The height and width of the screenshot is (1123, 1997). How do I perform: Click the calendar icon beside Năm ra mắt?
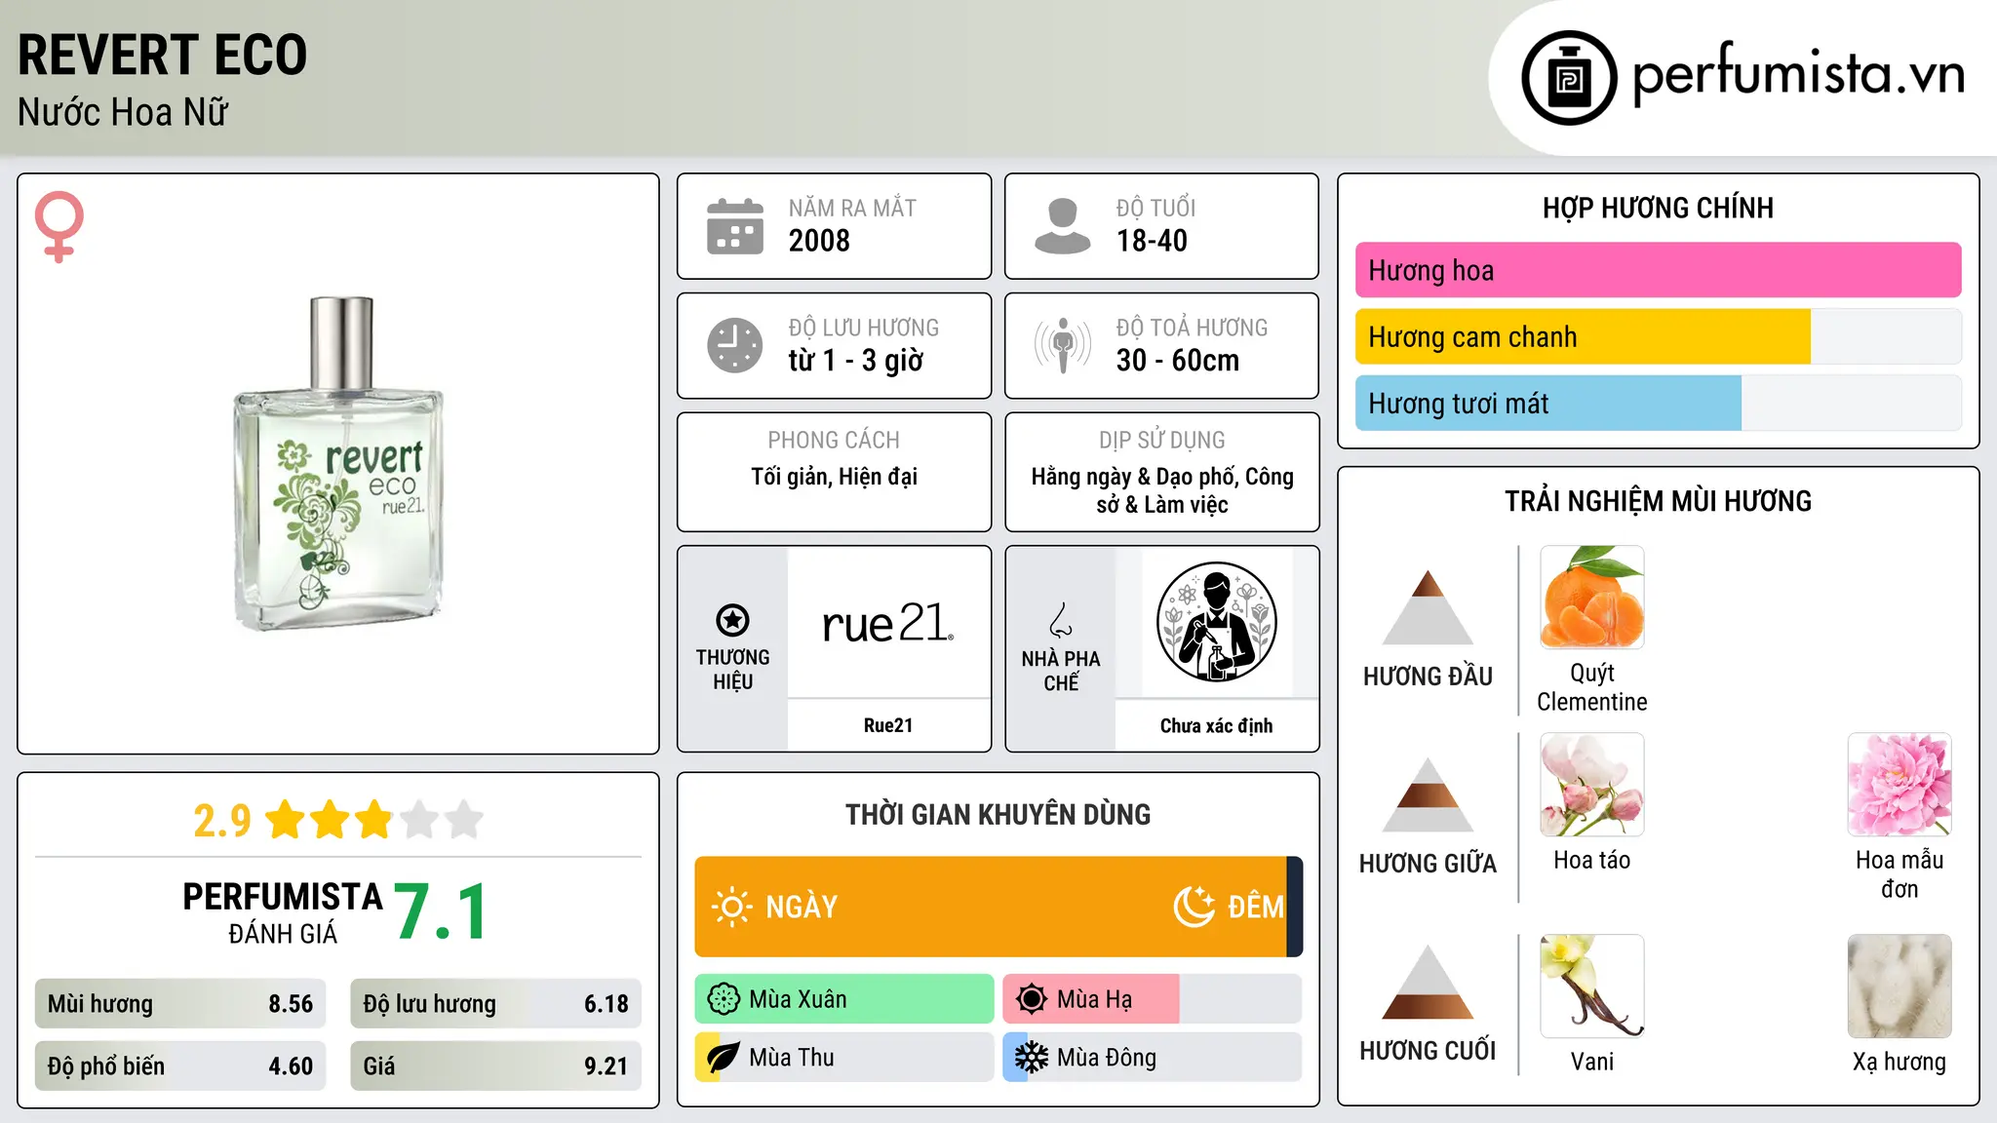coord(735,226)
